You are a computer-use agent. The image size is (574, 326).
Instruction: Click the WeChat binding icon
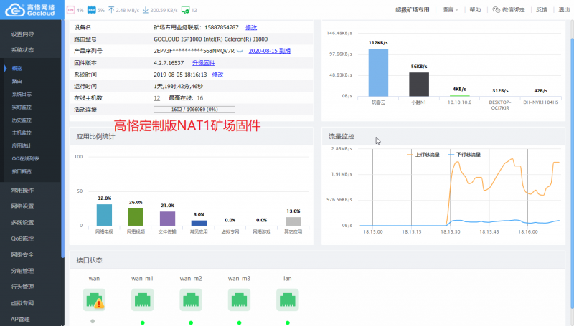[496, 10]
